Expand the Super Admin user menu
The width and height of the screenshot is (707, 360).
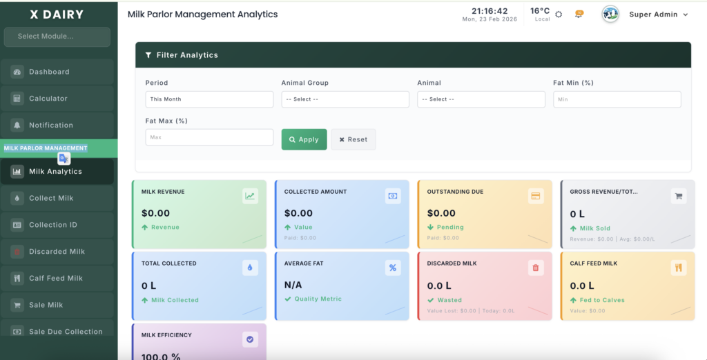pos(658,14)
